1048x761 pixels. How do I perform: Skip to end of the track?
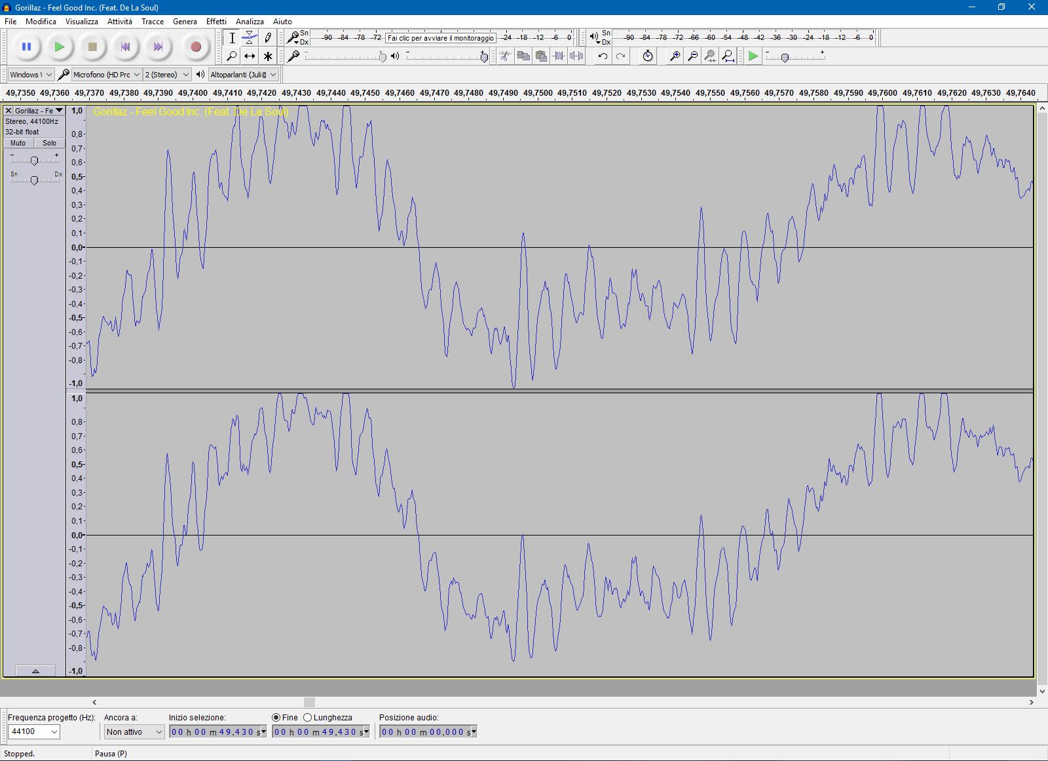pos(158,47)
